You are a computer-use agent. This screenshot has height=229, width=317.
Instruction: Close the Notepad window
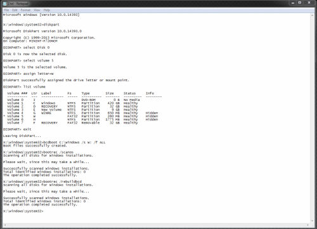pos(309,3)
